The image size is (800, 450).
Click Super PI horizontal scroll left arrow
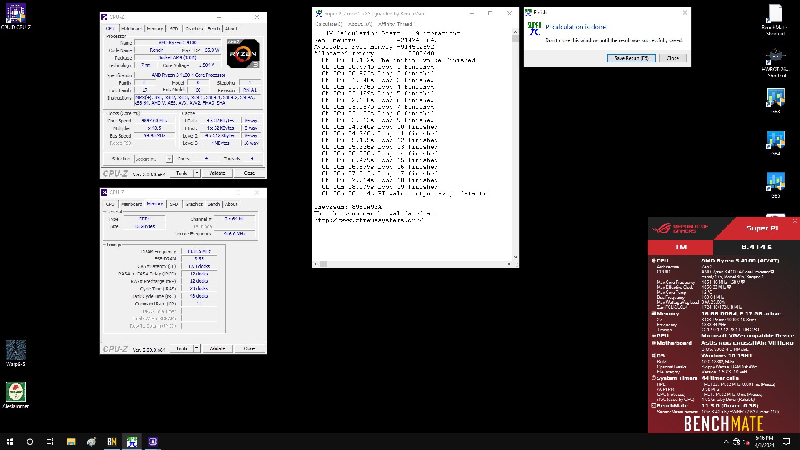(x=316, y=264)
